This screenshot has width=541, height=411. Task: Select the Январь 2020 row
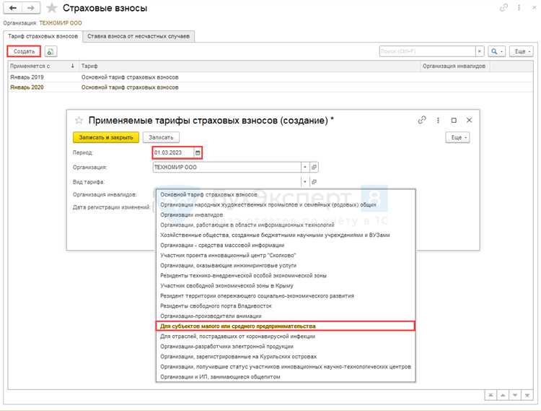(x=270, y=87)
